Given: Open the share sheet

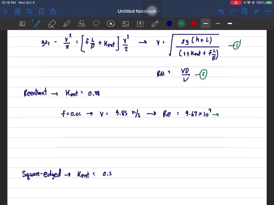Looking at the screenshot, I should coord(53,11).
